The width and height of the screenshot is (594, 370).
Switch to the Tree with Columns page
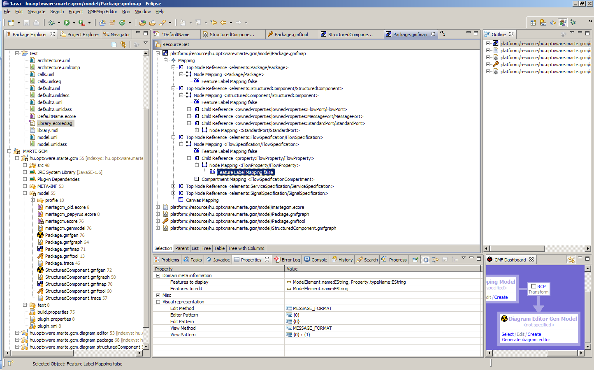pyautogui.click(x=246, y=248)
